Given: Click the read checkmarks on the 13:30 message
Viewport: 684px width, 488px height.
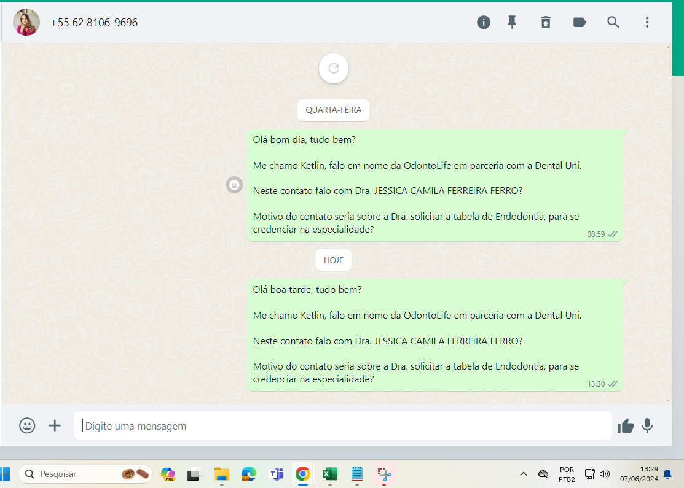Looking at the screenshot, I should (613, 384).
